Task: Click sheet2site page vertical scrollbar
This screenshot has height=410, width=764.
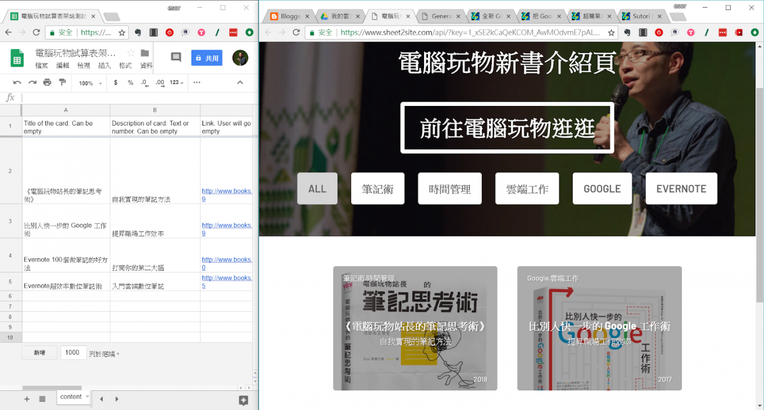Action: [759, 194]
